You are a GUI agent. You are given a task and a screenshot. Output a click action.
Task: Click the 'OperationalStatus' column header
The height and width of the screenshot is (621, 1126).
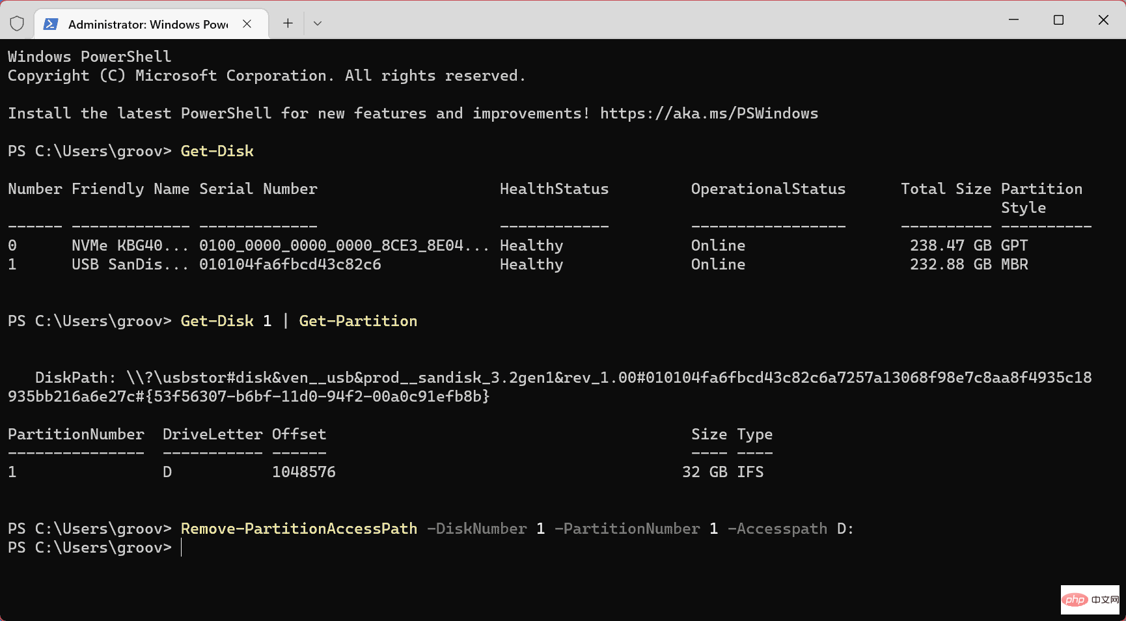coord(768,189)
